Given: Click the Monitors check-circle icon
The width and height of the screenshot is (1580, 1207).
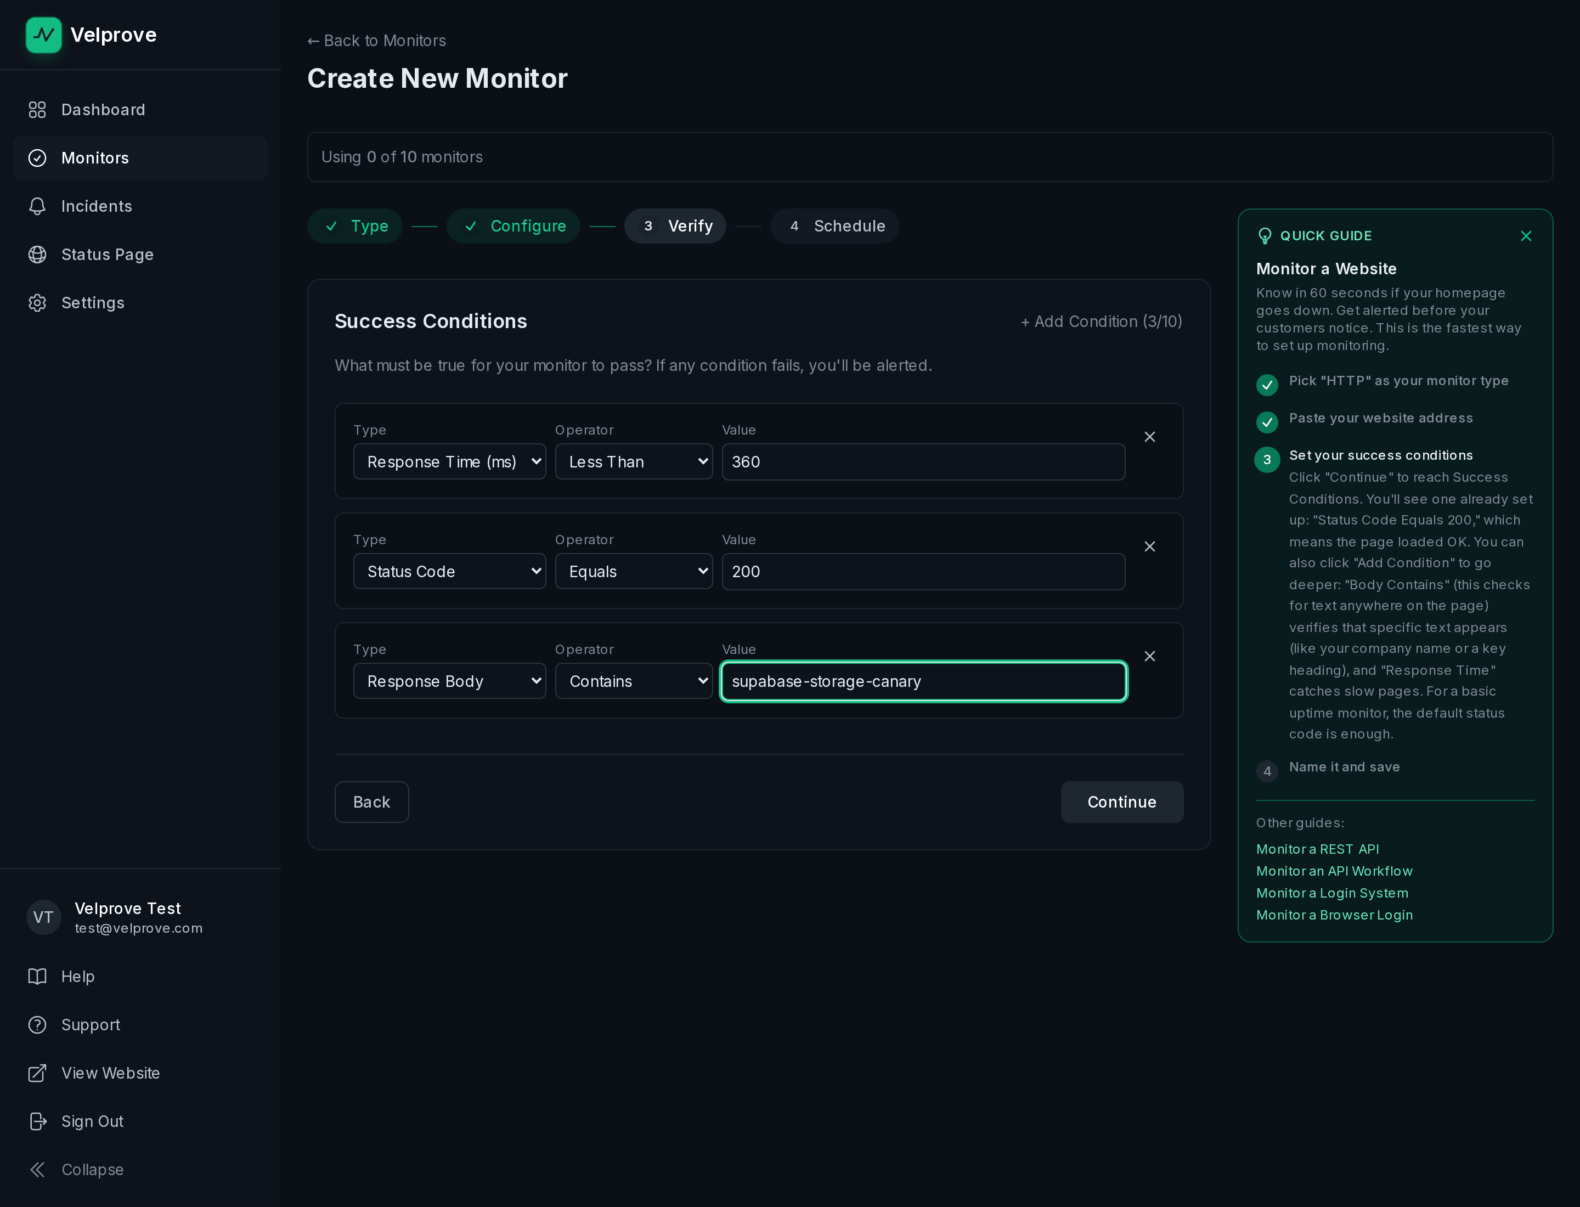Looking at the screenshot, I should coord(37,158).
